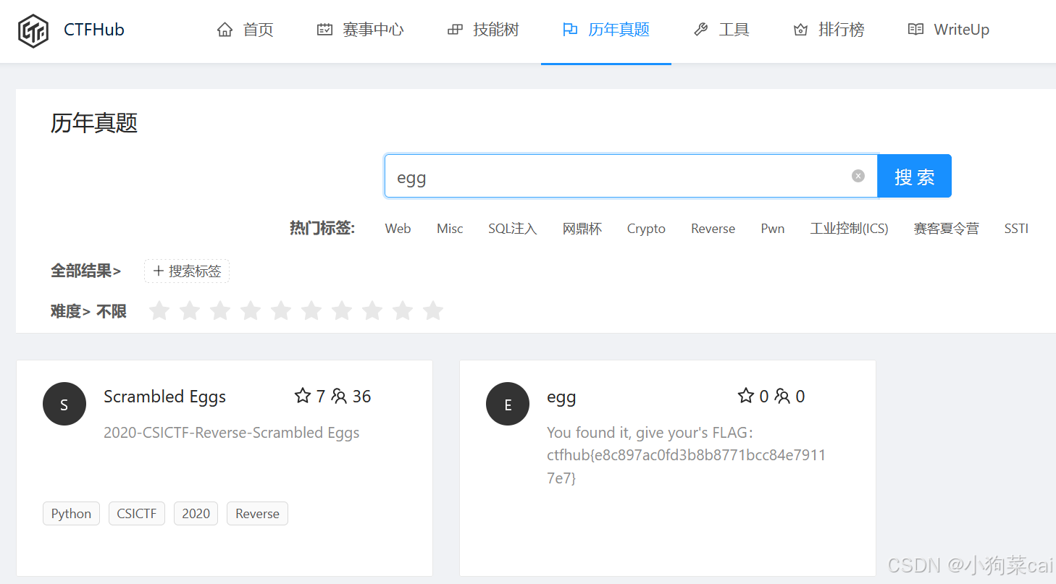Click the 不限 difficulty option
Image resolution: width=1056 pixels, height=584 pixels.
[x=112, y=311]
